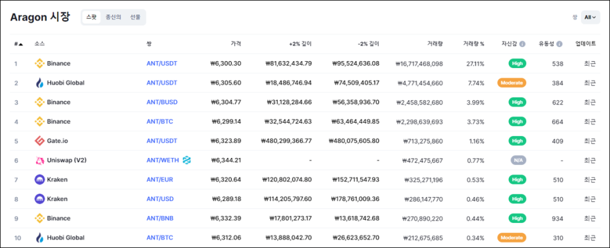The height and width of the screenshot is (248, 610).
Task: Click the Moderate badge for Huobi ANT/USDT
Action: (511, 83)
